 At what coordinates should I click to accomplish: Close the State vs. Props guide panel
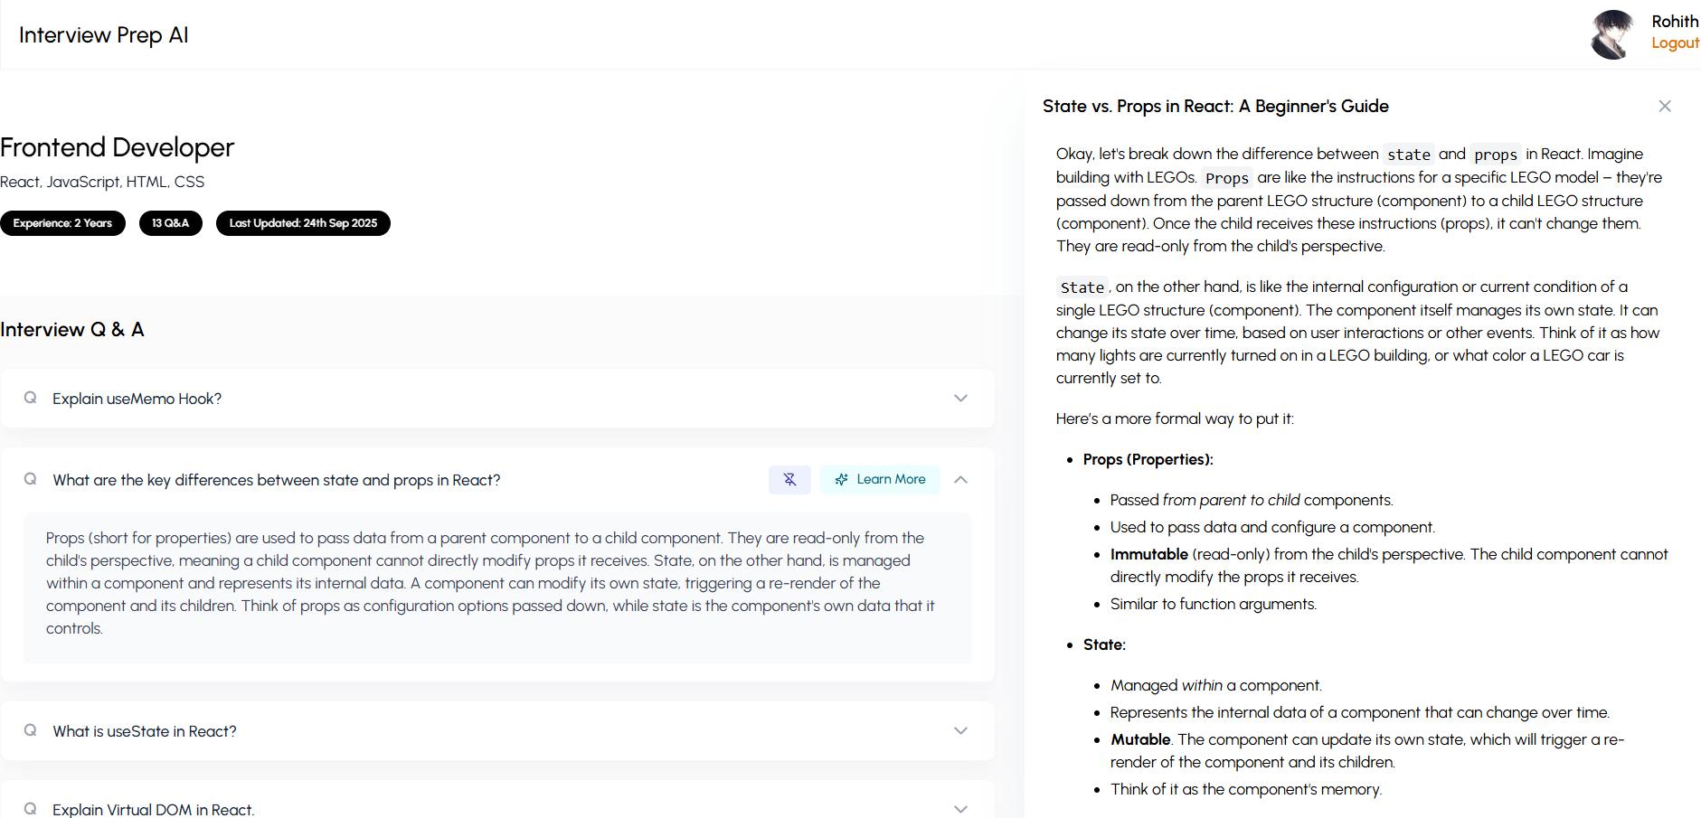pyautogui.click(x=1664, y=107)
